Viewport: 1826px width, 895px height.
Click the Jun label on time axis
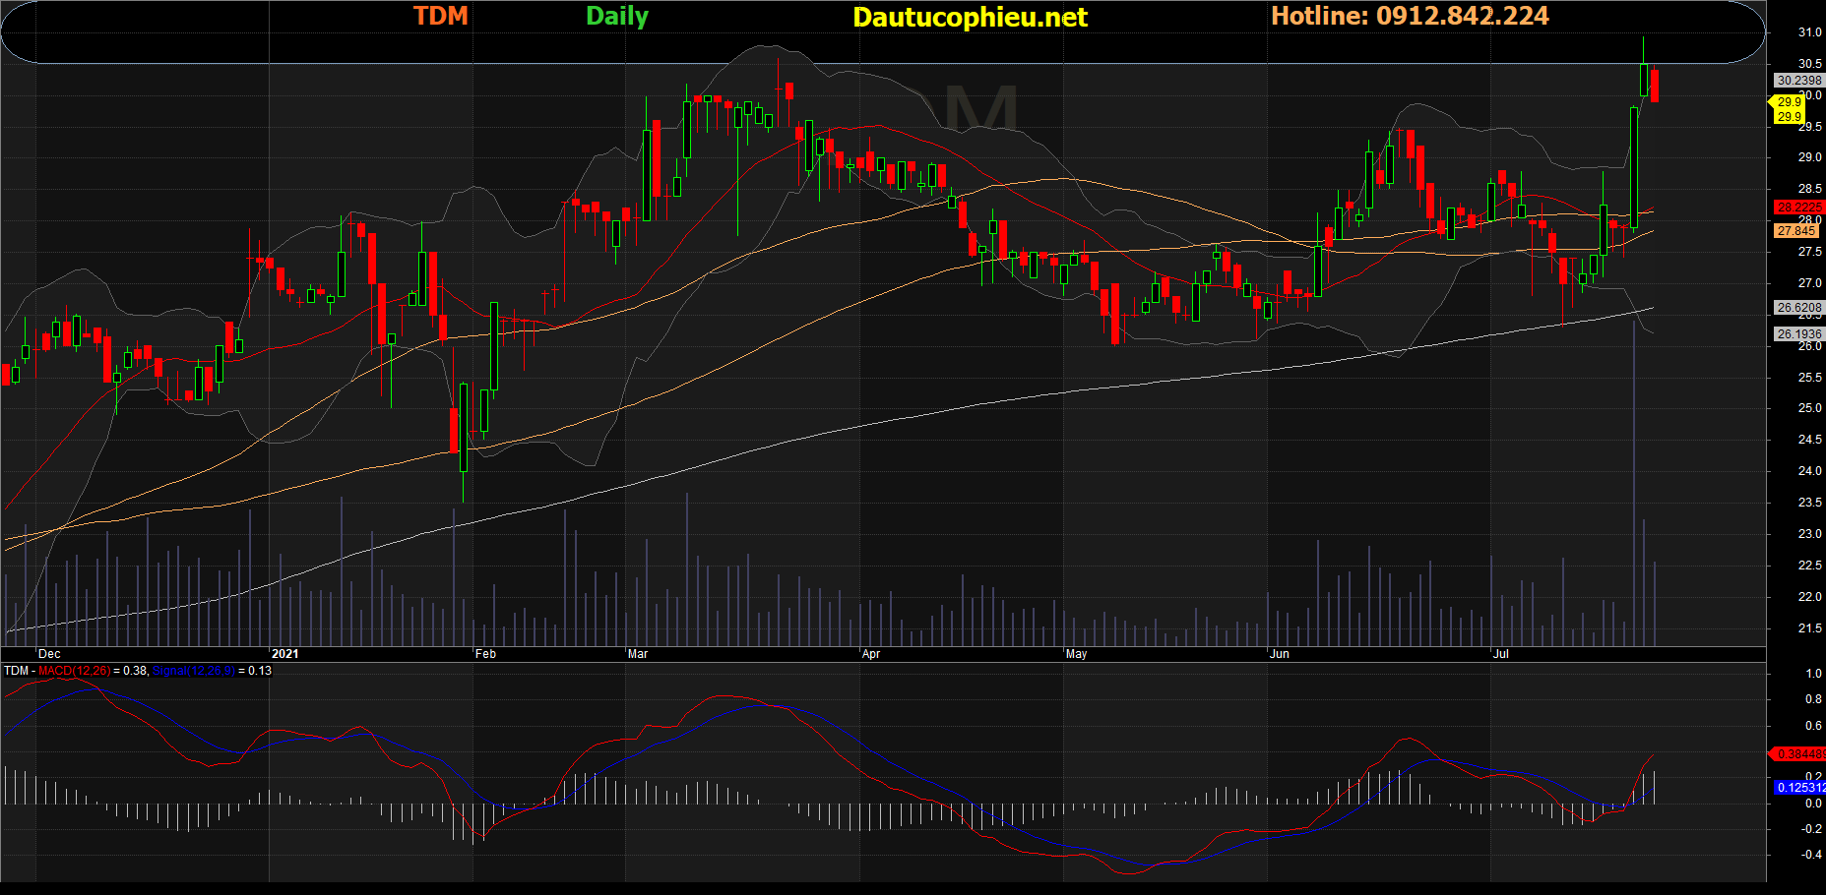[1279, 654]
